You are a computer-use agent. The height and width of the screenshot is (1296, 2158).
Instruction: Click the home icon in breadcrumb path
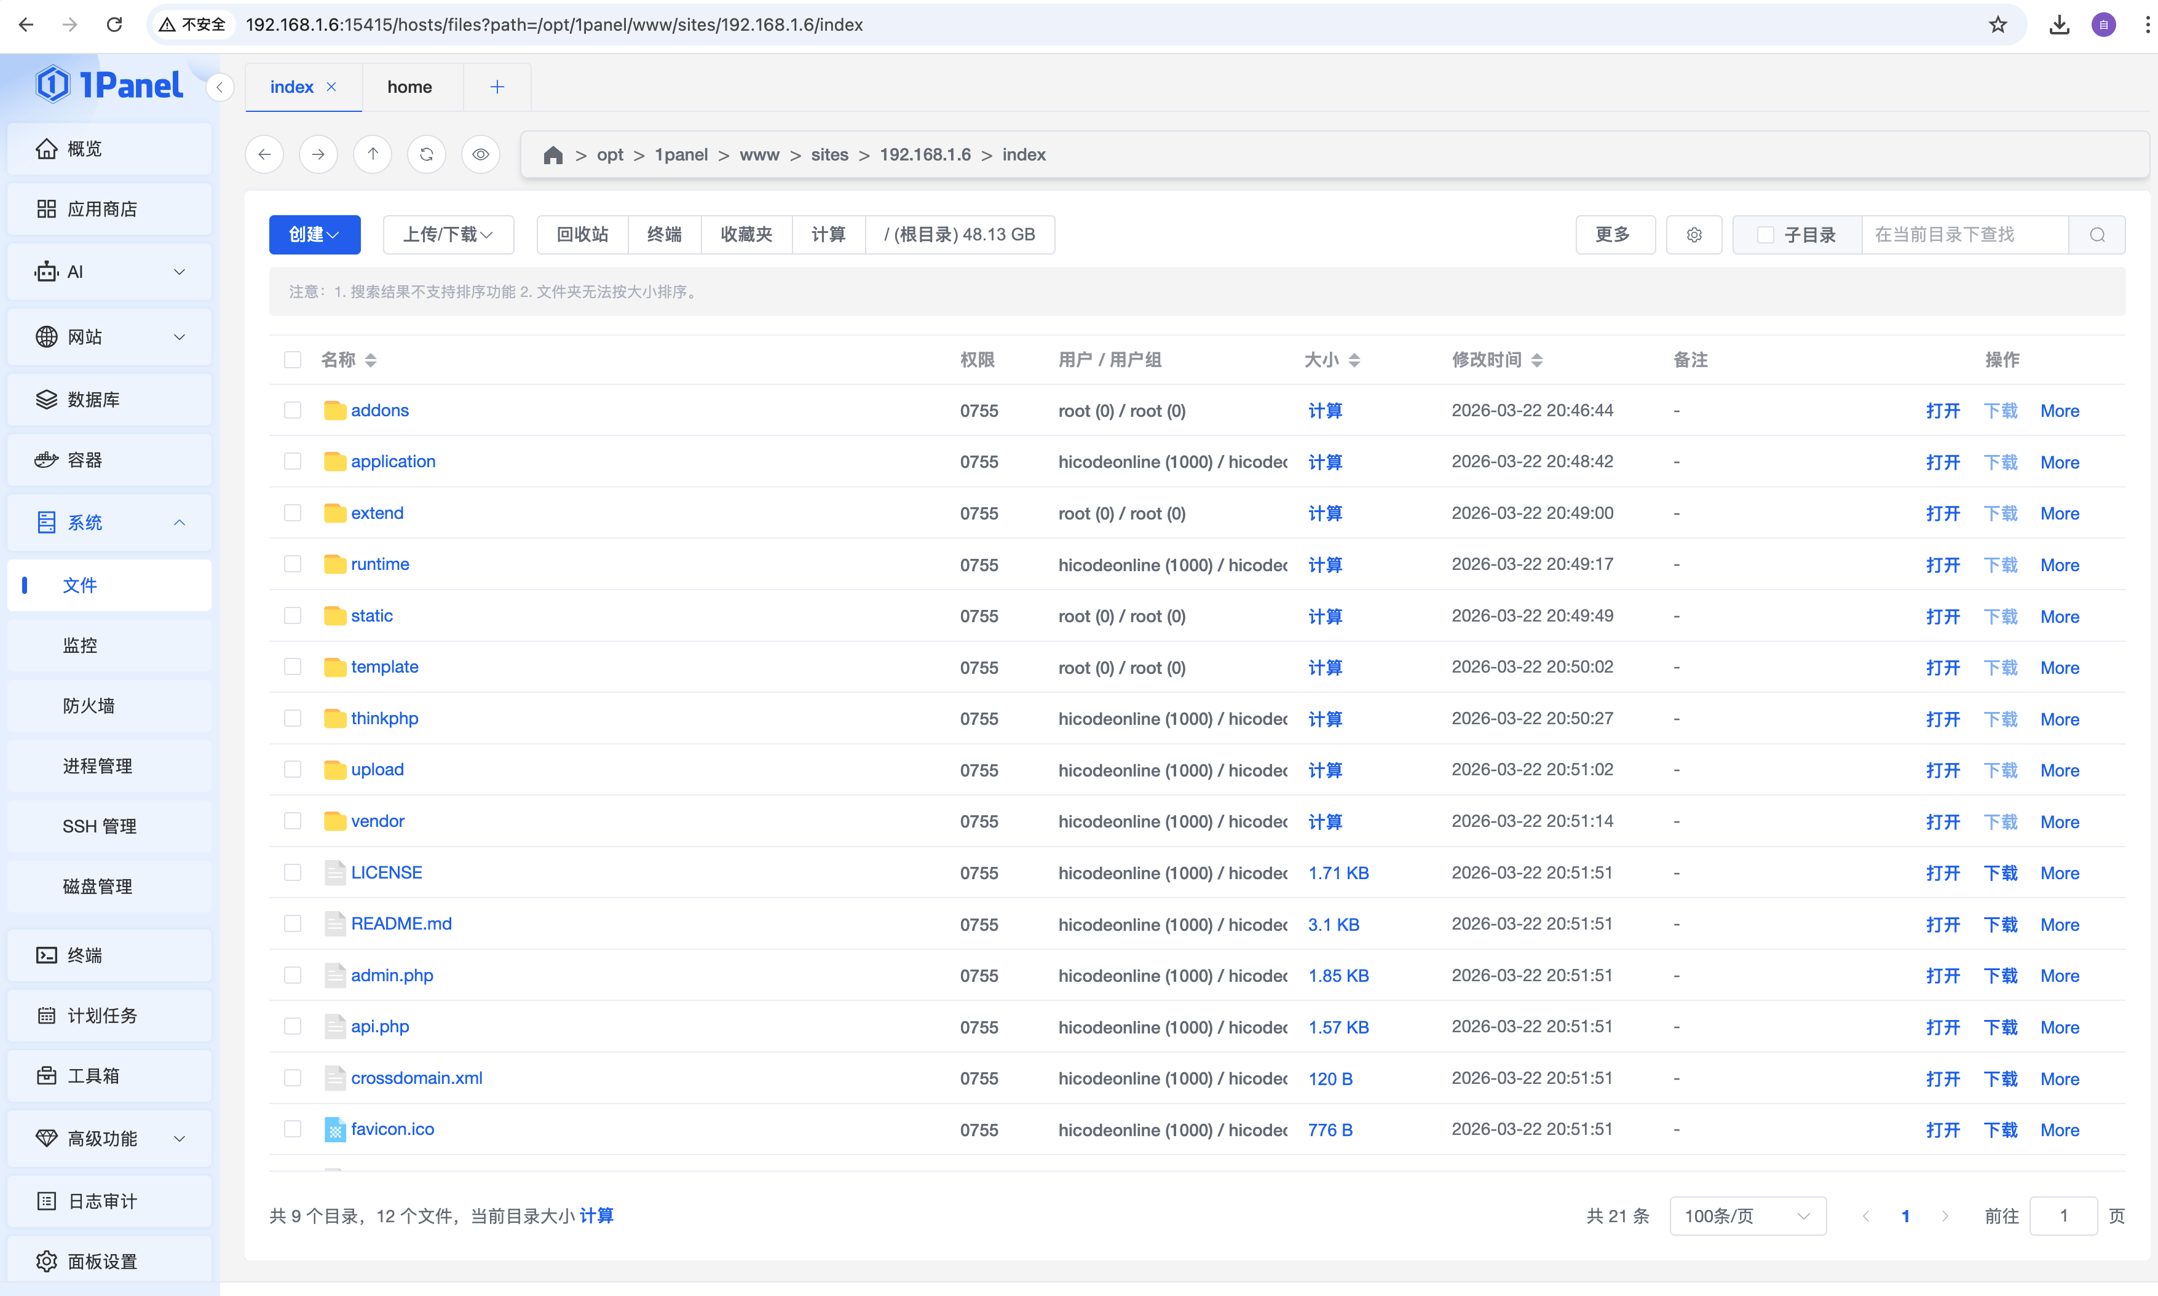point(553,156)
